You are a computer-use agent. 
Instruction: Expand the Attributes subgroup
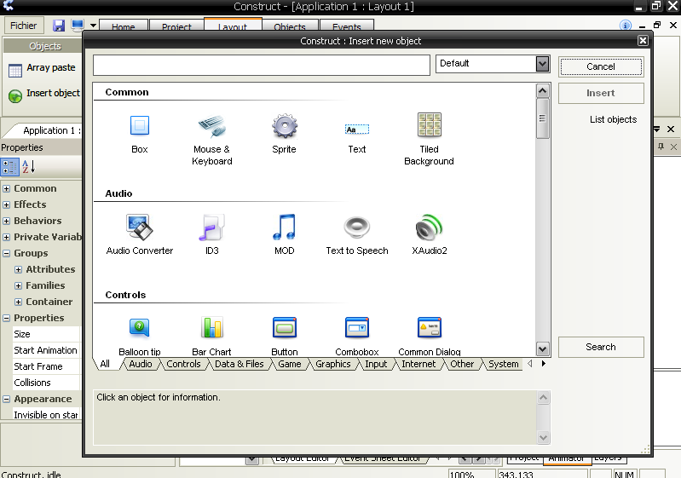[x=18, y=269]
